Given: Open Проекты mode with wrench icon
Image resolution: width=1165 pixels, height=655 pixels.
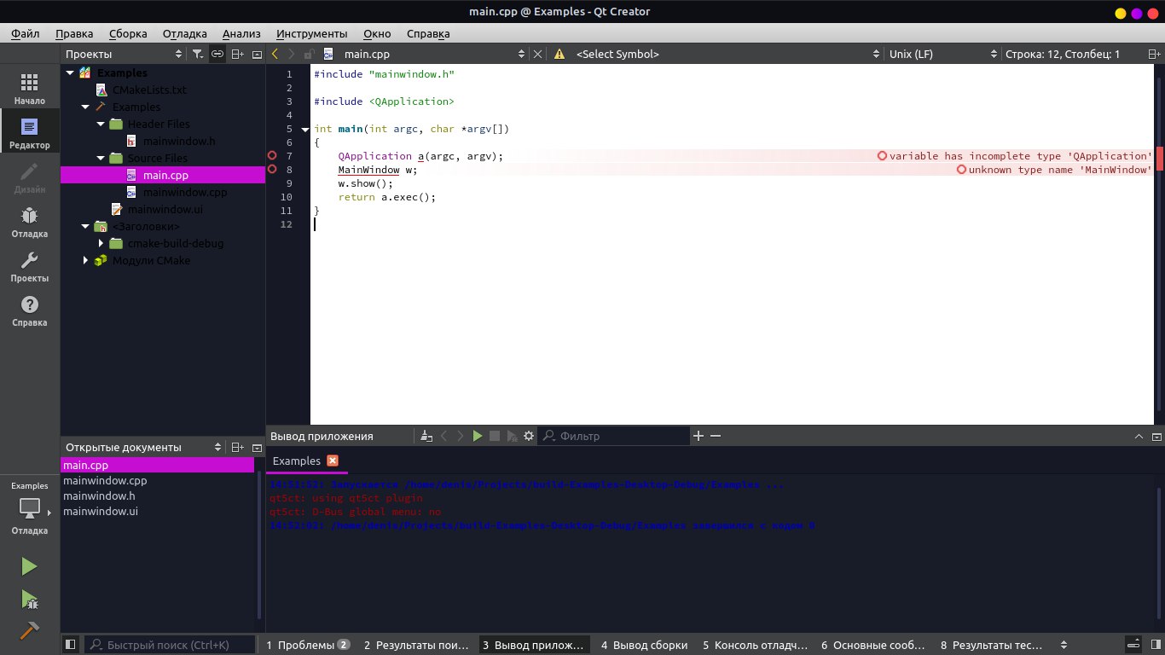Looking at the screenshot, I should 30,266.
